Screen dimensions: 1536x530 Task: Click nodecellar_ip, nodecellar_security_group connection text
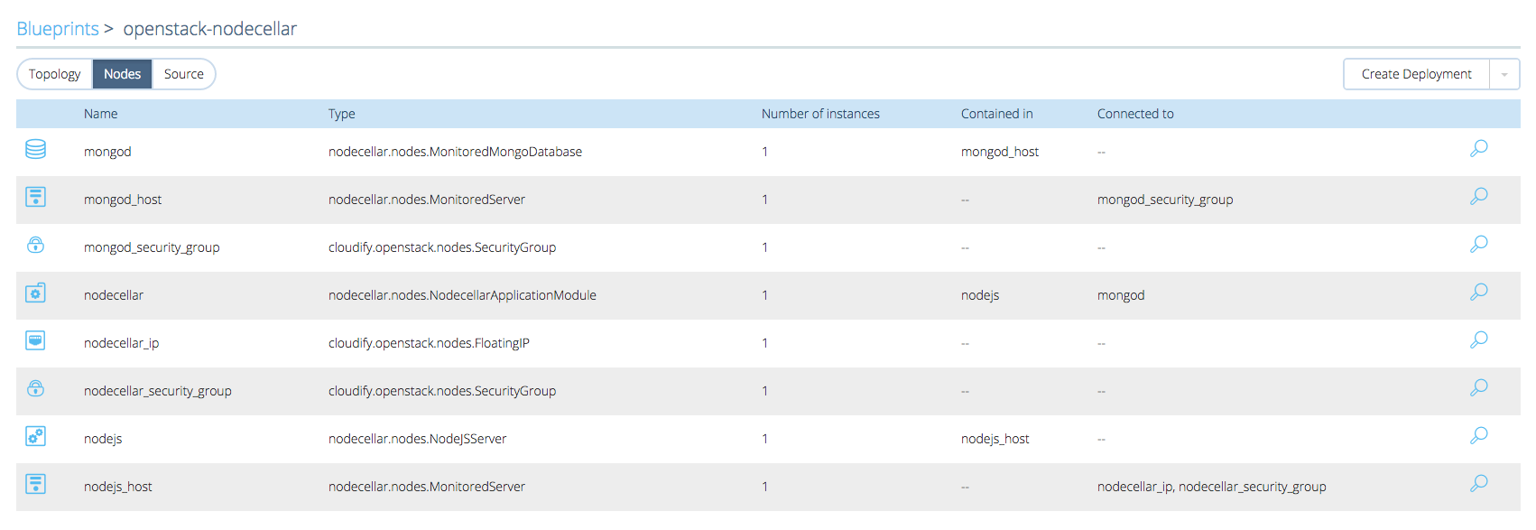pyautogui.click(x=1212, y=487)
